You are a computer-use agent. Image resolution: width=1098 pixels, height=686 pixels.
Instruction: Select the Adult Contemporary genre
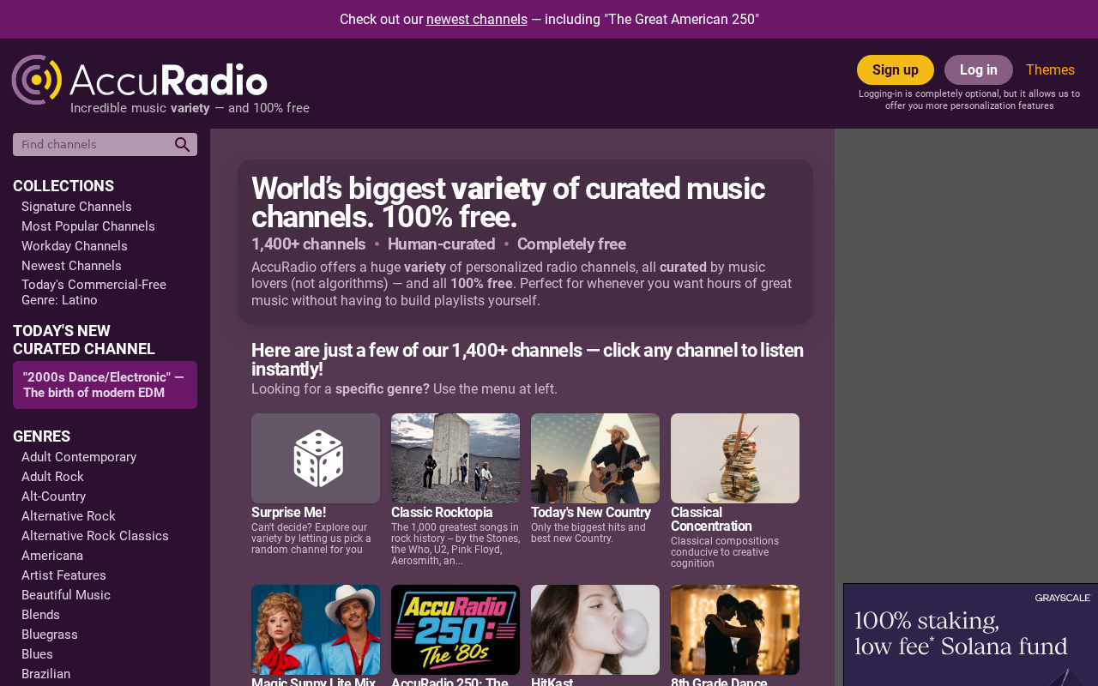click(x=79, y=457)
